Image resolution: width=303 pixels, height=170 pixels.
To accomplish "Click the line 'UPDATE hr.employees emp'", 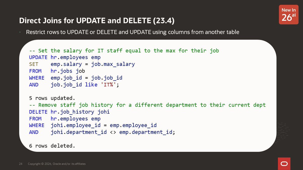I will click(x=65, y=57).
